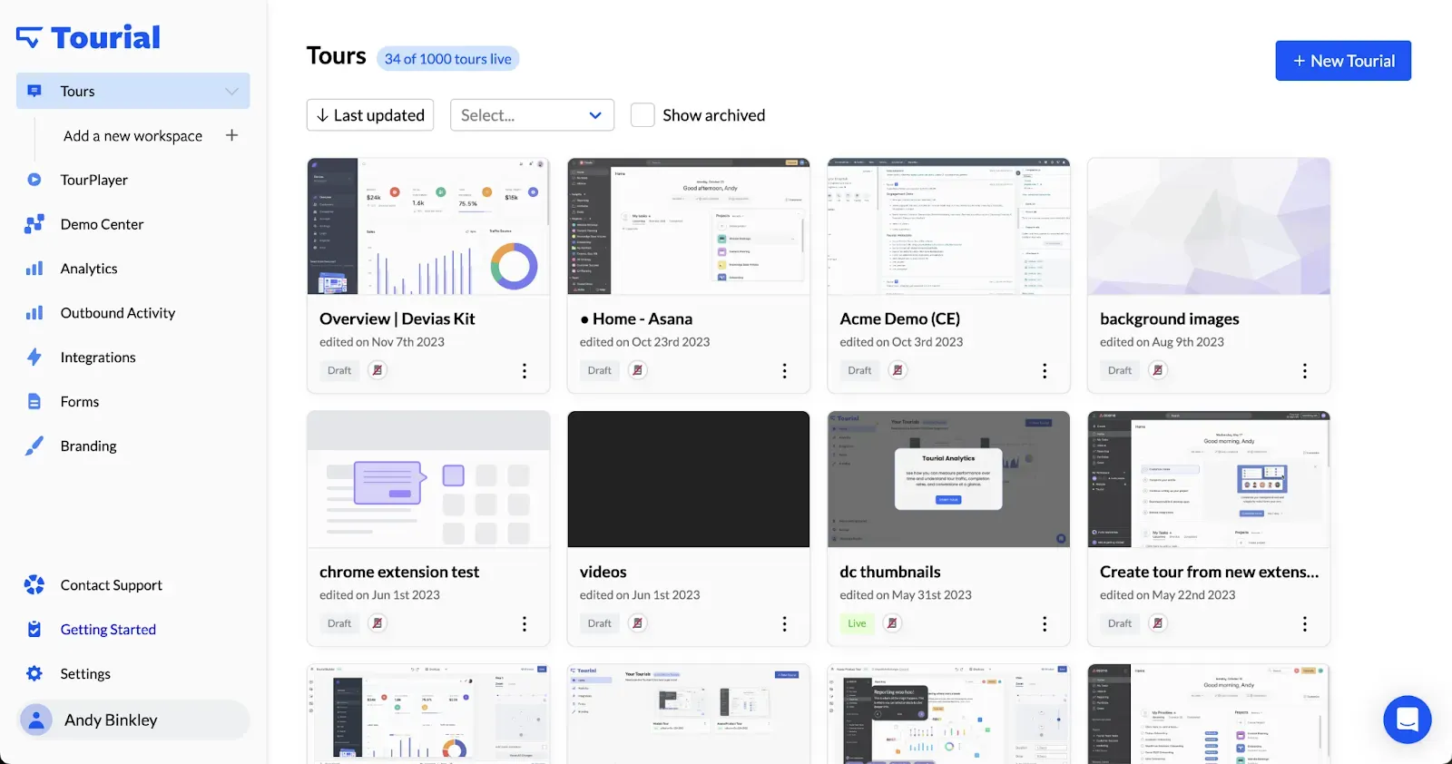This screenshot has height=764, width=1452.
Task: Click the crossed-out icon on dc thumbnails
Action: point(893,623)
